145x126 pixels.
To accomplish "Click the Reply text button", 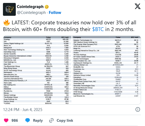I will tap(38, 120).
